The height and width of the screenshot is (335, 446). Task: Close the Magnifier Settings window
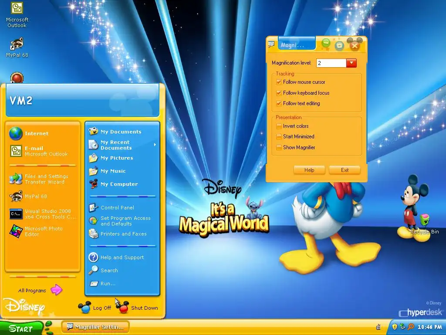tap(355, 45)
